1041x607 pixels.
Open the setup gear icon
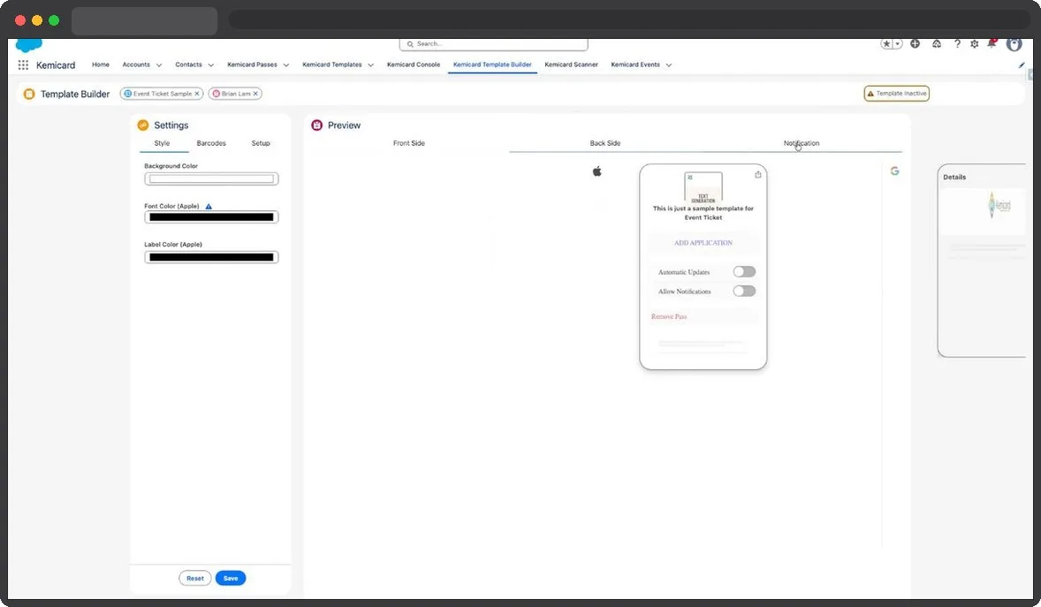tap(974, 44)
